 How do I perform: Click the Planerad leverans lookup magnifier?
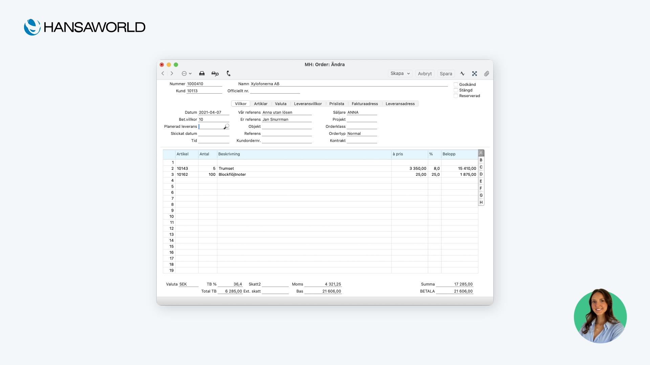226,126
